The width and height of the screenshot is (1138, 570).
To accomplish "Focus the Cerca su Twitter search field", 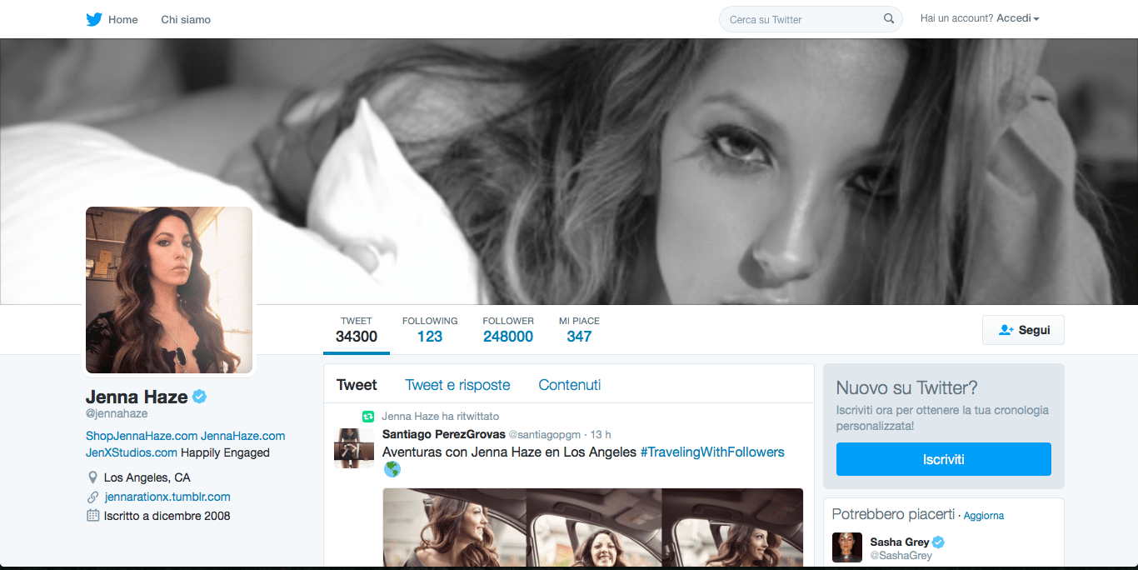I will [x=800, y=19].
